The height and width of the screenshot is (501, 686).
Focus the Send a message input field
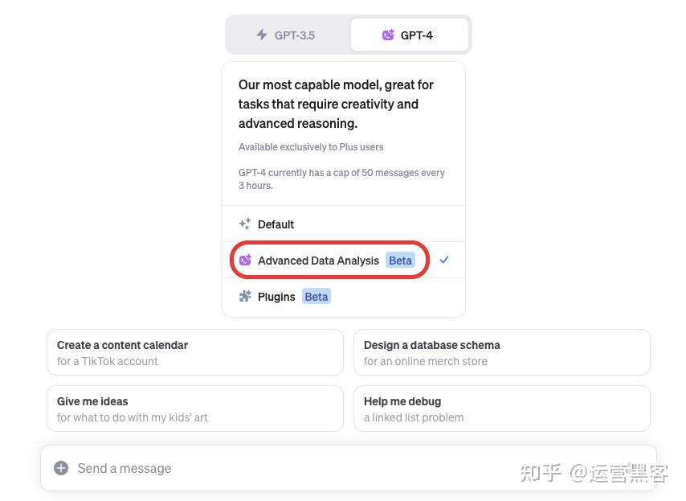(349, 468)
